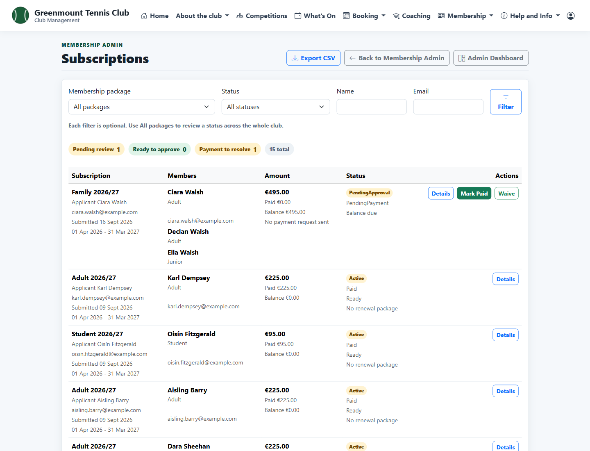This screenshot has height=451, width=590.
Task: Click the €495.00 amount
Action: tap(277, 192)
